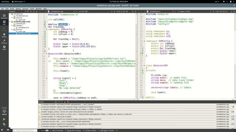Split the left editor pane

point(133,11)
